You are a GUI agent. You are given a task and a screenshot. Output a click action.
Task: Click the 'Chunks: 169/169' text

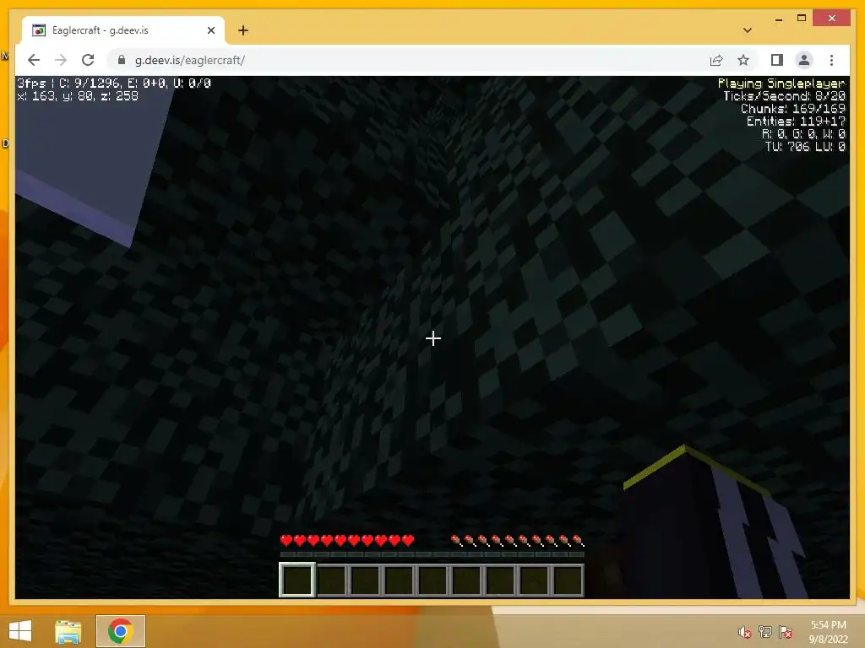coord(792,109)
